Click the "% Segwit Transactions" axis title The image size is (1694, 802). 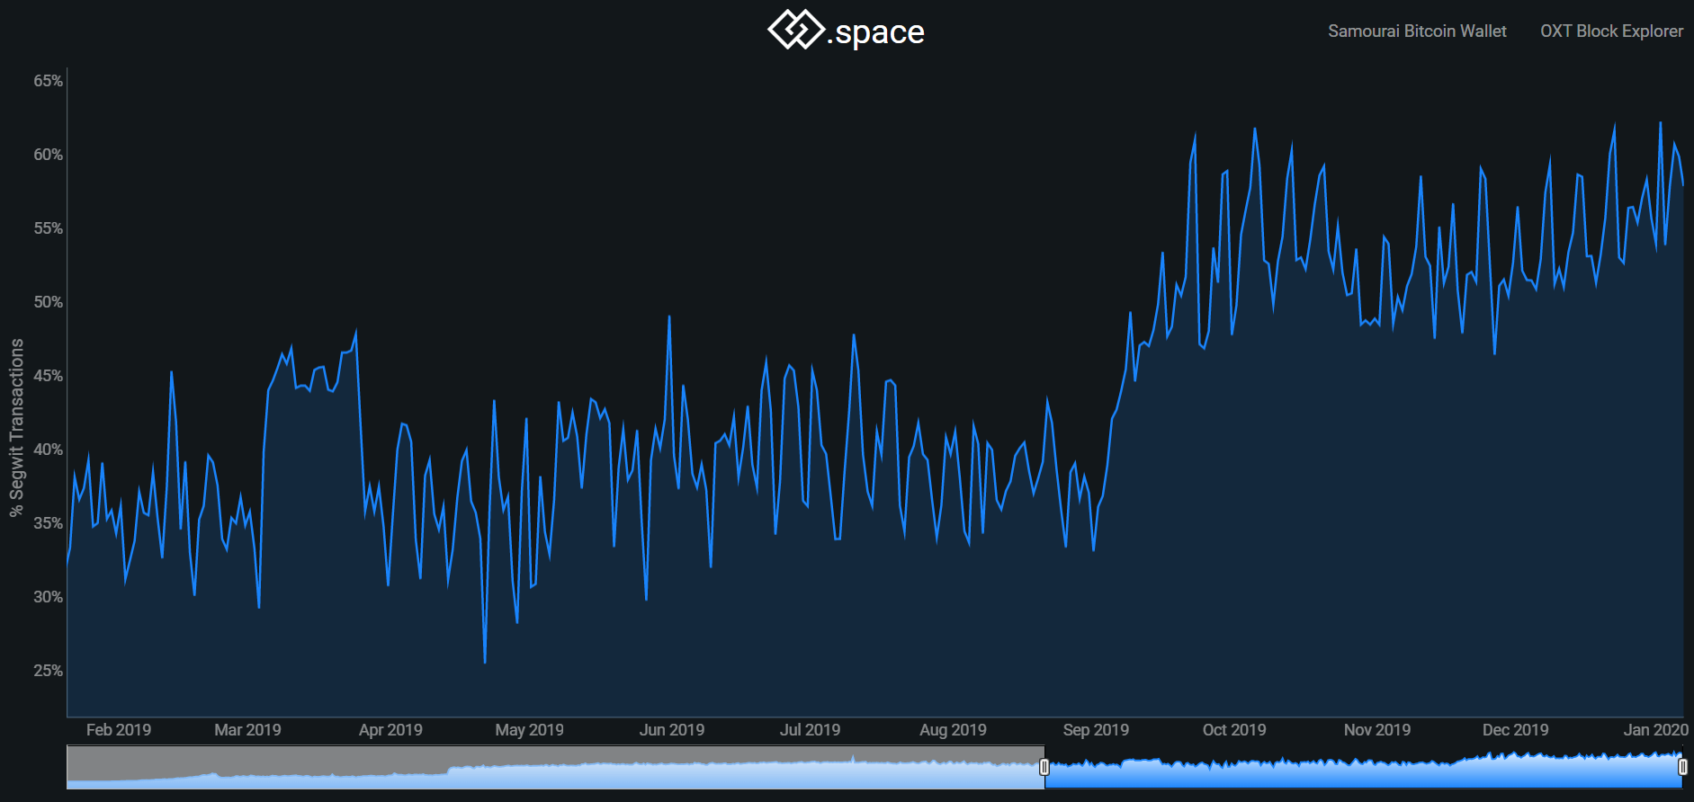16,428
